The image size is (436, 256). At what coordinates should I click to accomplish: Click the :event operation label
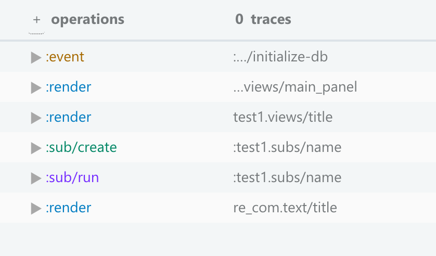coord(65,57)
